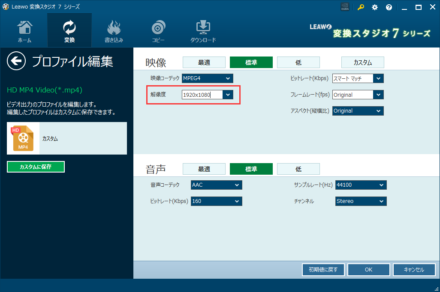Click the back arrow beside プロファイル編集

[16, 61]
